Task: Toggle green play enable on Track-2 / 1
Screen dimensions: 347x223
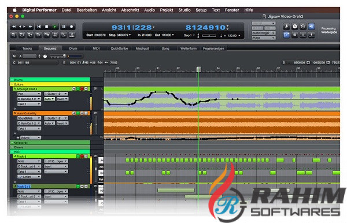Action: click(78, 187)
